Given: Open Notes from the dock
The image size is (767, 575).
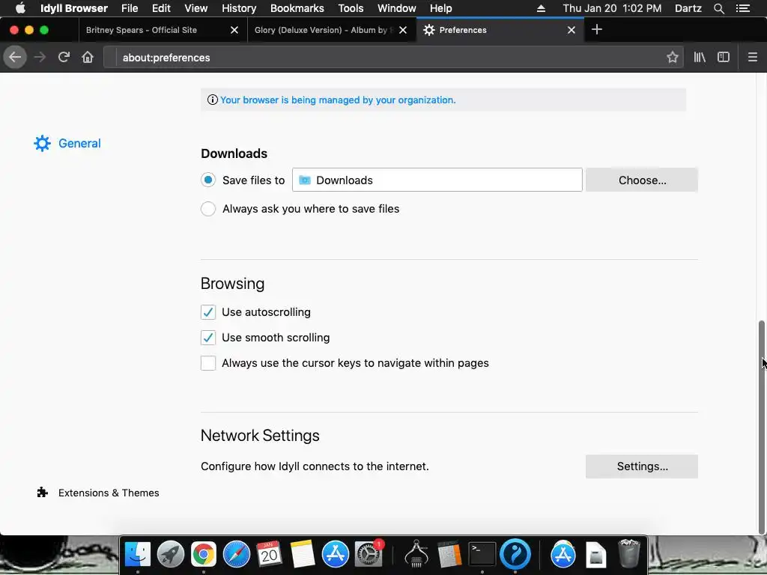Looking at the screenshot, I should (x=303, y=555).
